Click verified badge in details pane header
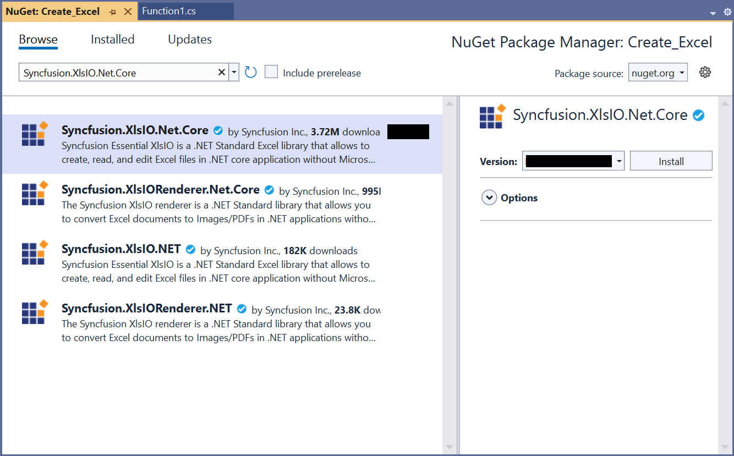 coord(699,115)
